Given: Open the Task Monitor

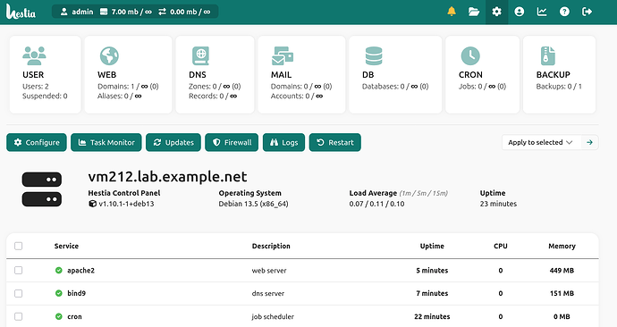Looking at the screenshot, I should (106, 142).
